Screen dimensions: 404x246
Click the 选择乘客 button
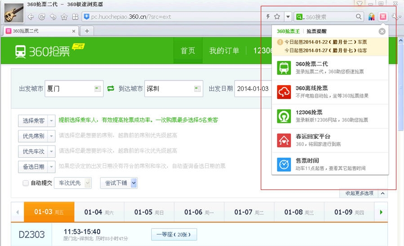[x=33, y=121]
